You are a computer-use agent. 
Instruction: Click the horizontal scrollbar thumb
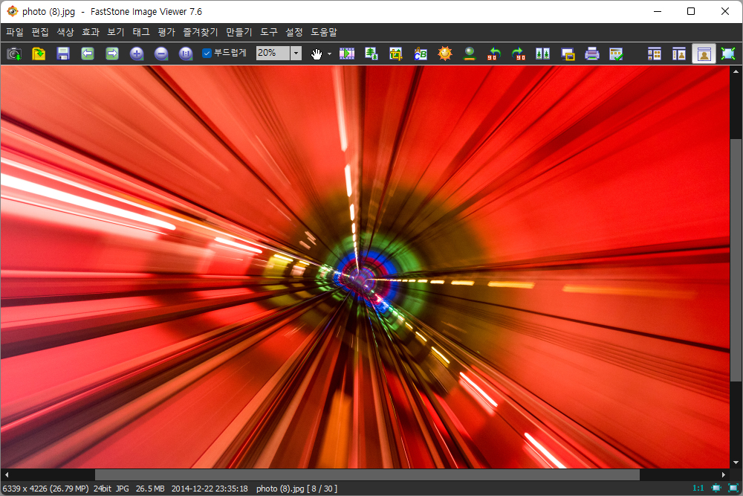367,474
